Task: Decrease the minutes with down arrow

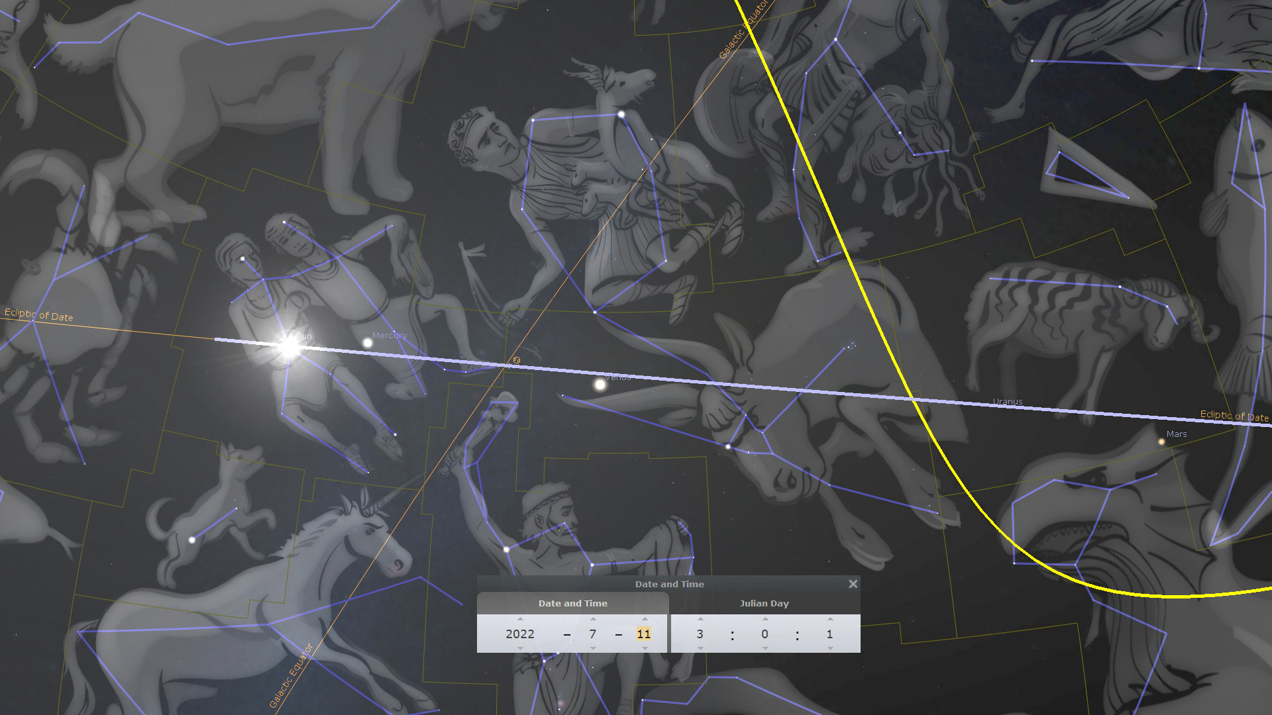Action: 765,648
